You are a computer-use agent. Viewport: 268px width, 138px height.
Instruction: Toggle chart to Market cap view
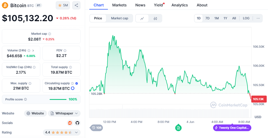click(120, 18)
